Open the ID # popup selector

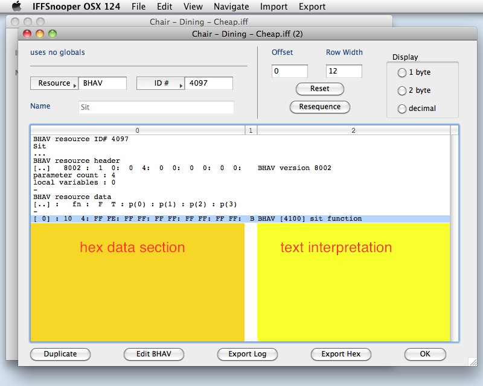[x=161, y=83]
